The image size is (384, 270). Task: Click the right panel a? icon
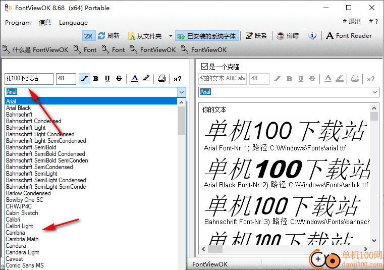pos(370,79)
